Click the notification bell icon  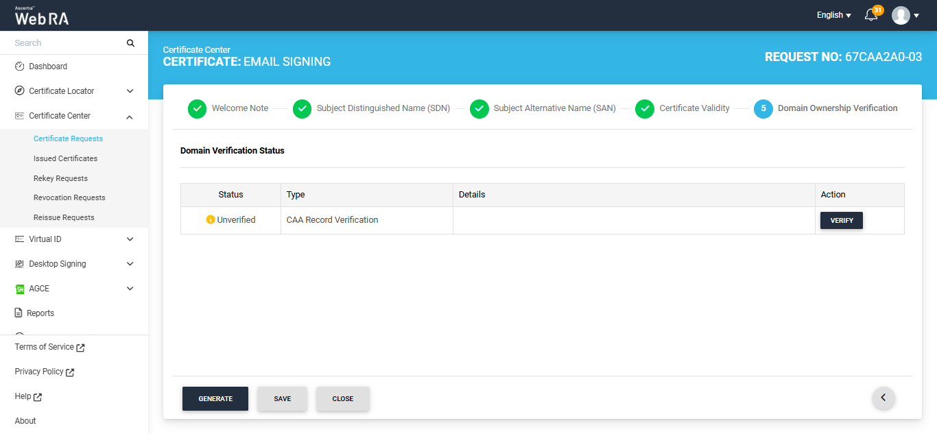(871, 15)
